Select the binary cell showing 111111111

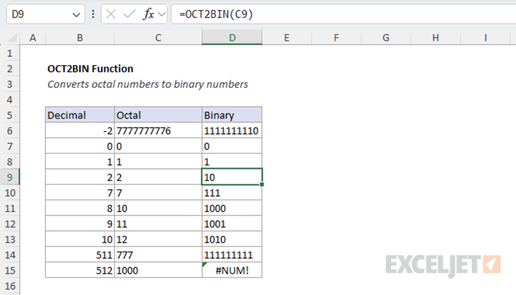click(232, 255)
